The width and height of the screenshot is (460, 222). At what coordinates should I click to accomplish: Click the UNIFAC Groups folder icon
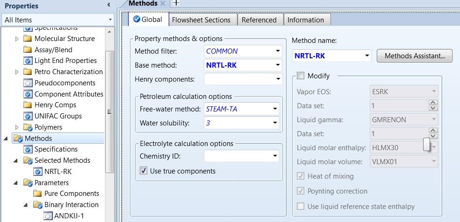click(28, 116)
